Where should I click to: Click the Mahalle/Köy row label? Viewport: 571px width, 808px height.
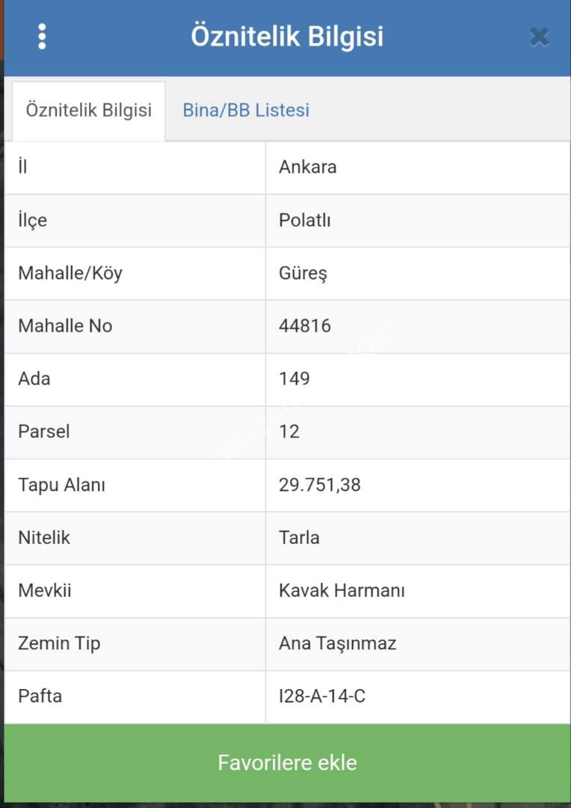pos(70,273)
